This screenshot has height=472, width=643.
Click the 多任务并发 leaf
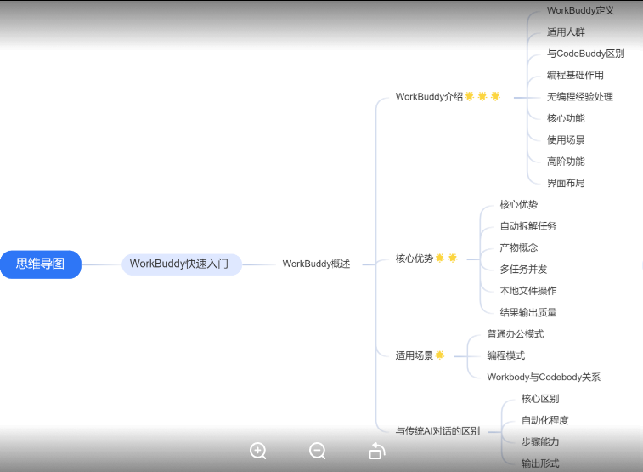point(523,270)
